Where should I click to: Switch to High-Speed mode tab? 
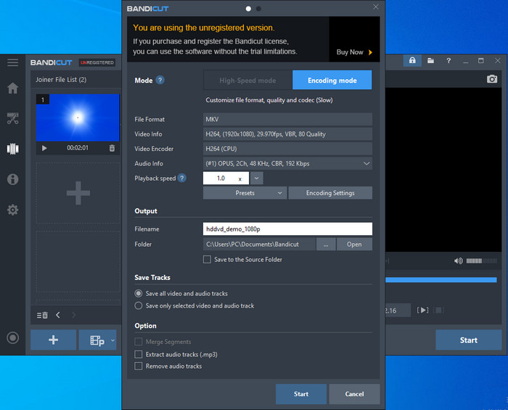(x=247, y=81)
